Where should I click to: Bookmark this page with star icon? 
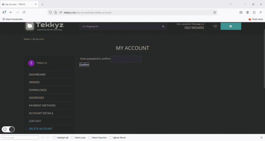tap(215, 12)
